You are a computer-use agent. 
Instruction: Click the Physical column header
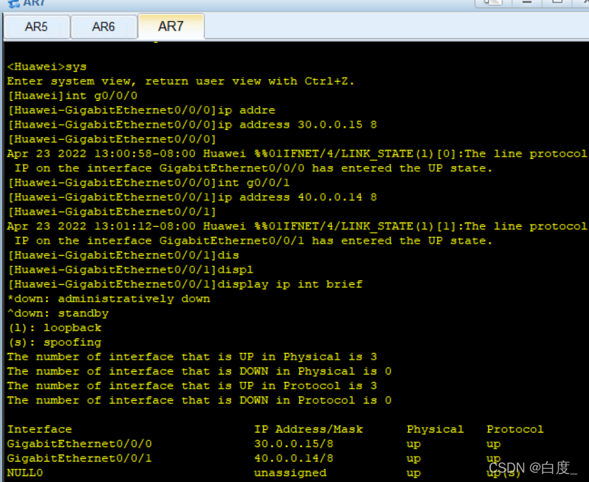435,429
